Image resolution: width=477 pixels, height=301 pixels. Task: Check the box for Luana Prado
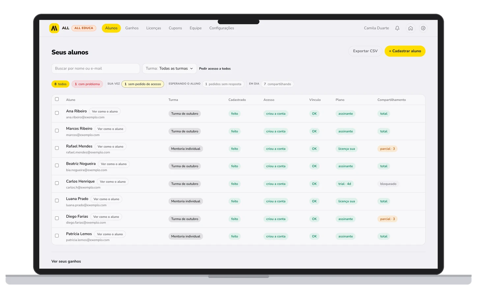point(57,201)
